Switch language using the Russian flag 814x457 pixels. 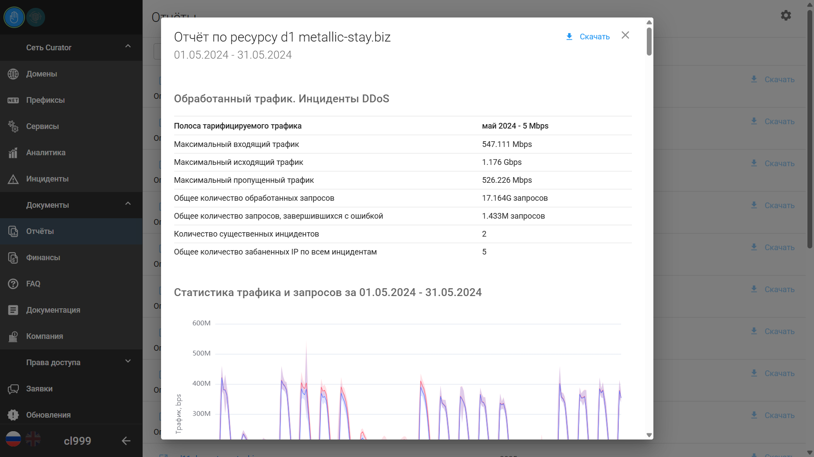coord(13,439)
